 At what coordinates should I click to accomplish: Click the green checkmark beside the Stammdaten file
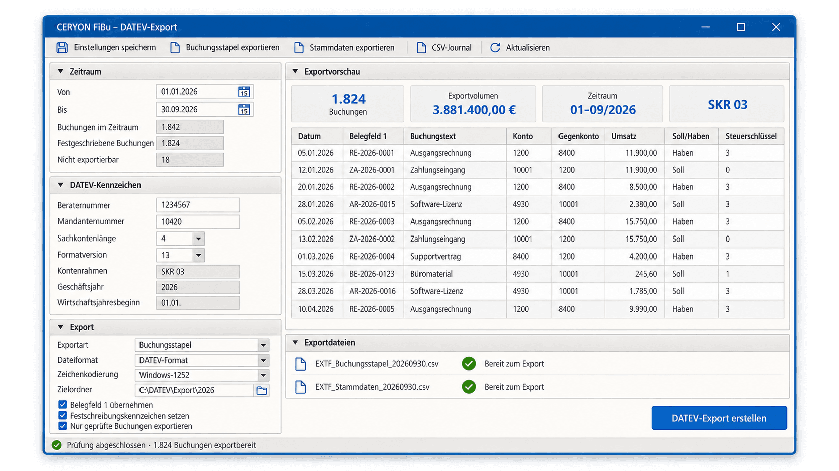click(x=469, y=387)
